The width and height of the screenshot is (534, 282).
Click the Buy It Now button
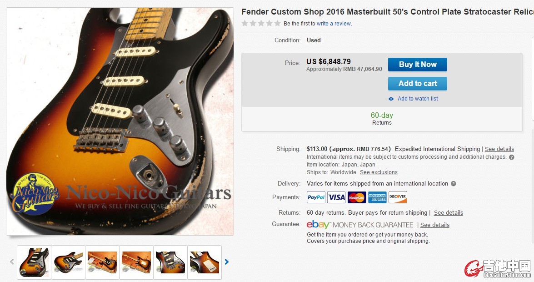418,65
